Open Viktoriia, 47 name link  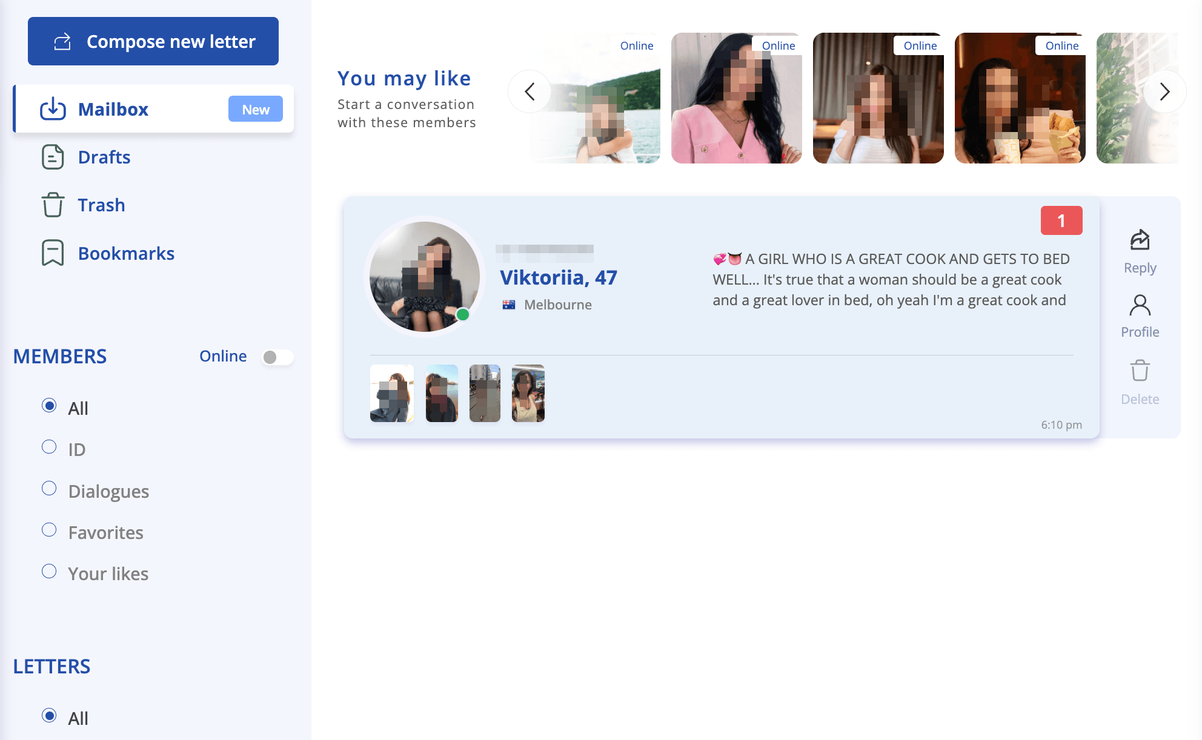559,277
